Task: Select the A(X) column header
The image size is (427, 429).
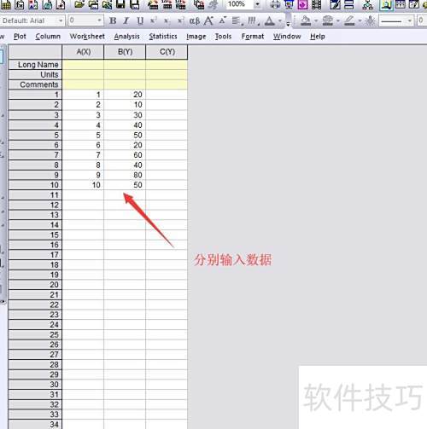Action: point(83,52)
